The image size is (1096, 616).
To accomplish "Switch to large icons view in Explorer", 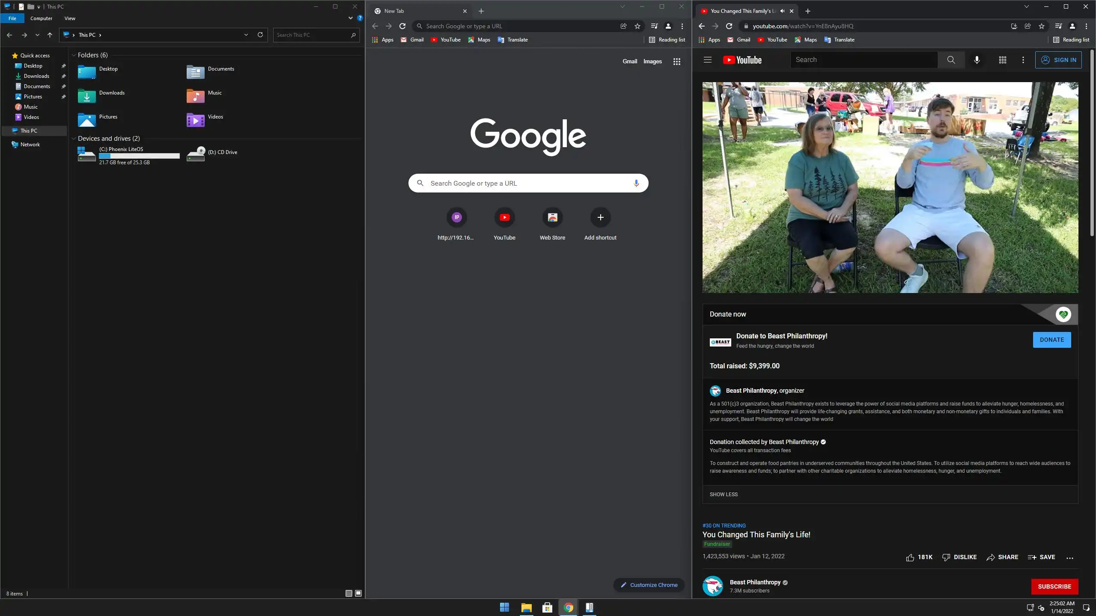I will pyautogui.click(x=358, y=593).
